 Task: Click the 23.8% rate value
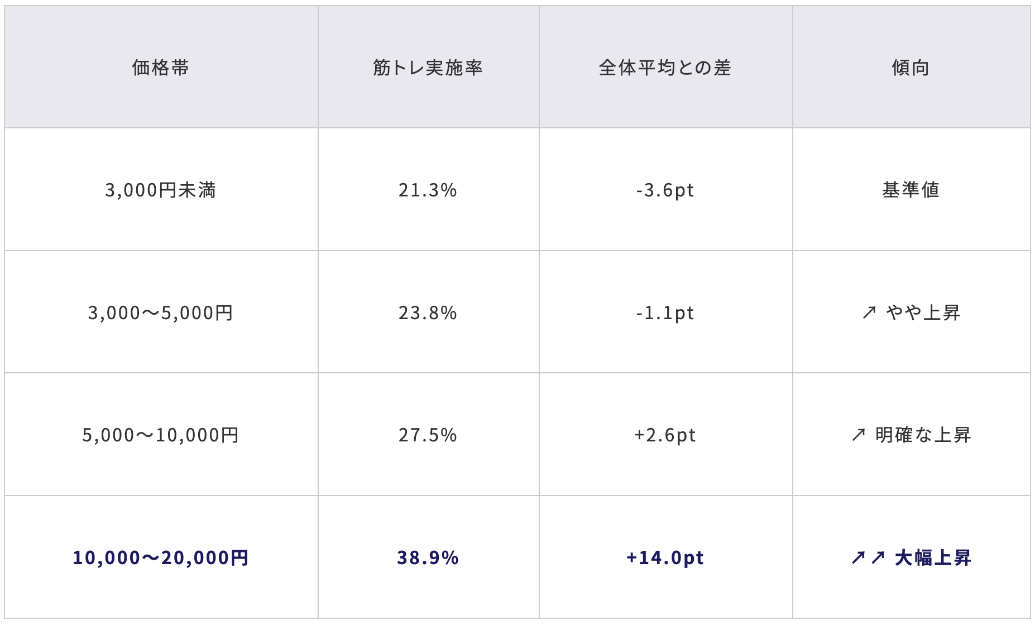(428, 312)
